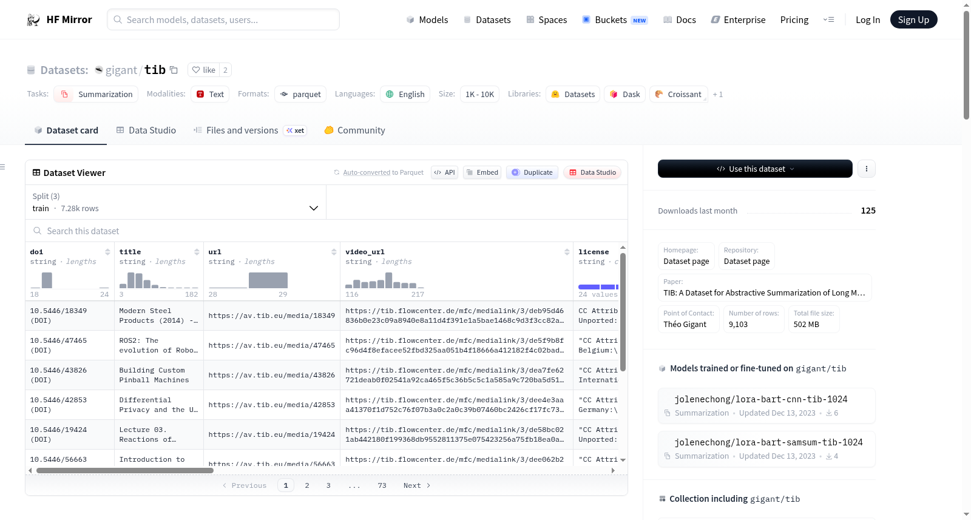Focus the Search this dataset field
The width and height of the screenshot is (971, 520).
click(x=326, y=231)
